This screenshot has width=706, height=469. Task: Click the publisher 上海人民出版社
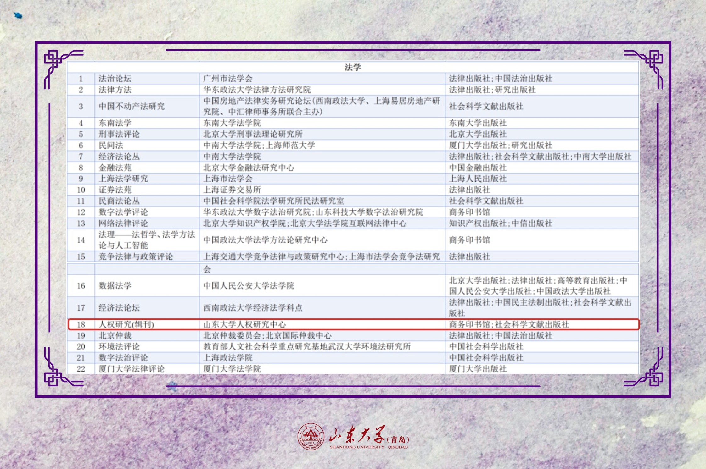click(478, 179)
